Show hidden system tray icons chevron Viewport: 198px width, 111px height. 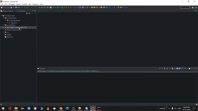click(169, 108)
